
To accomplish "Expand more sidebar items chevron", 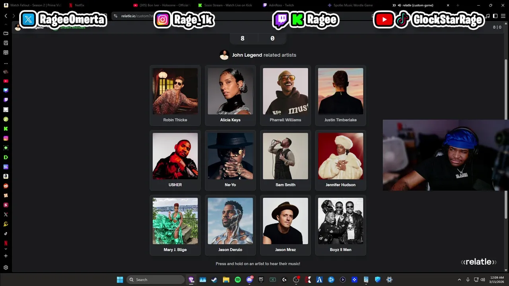I will 6,249.
